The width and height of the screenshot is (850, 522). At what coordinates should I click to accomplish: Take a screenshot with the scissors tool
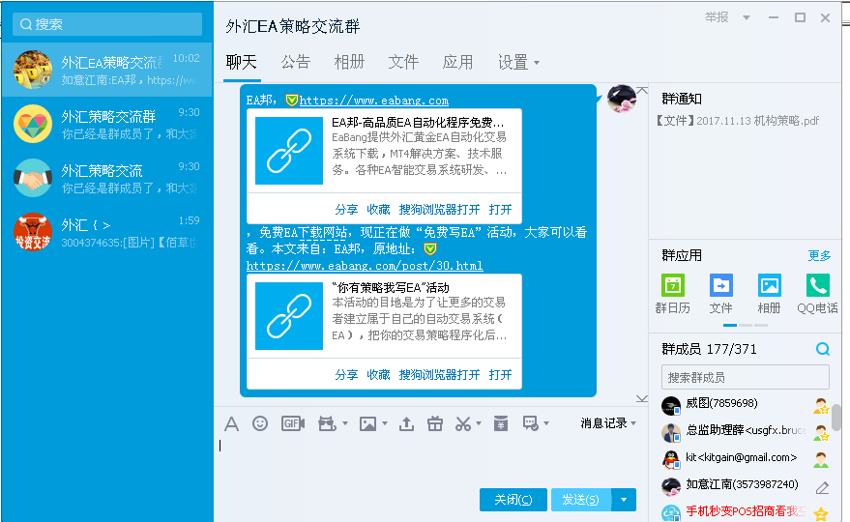tap(463, 423)
